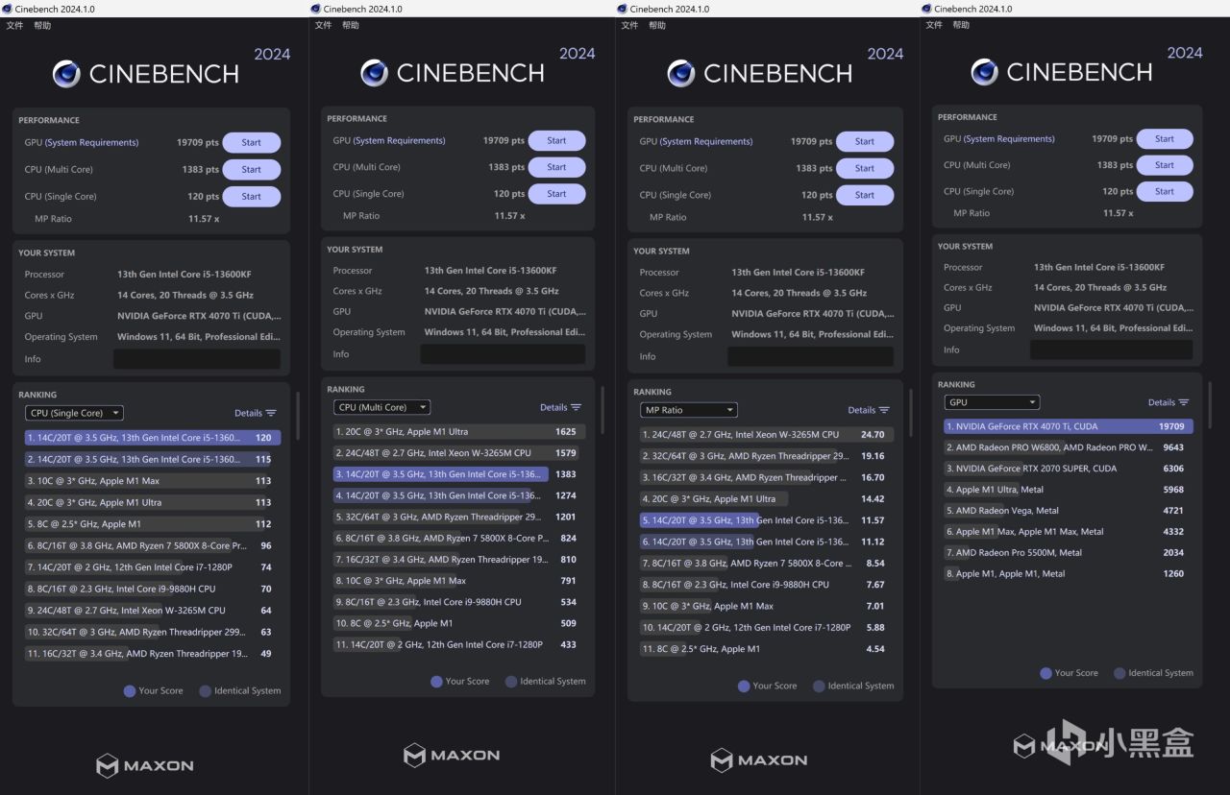Focus Info field in MP Ratio ranking window

(810, 356)
